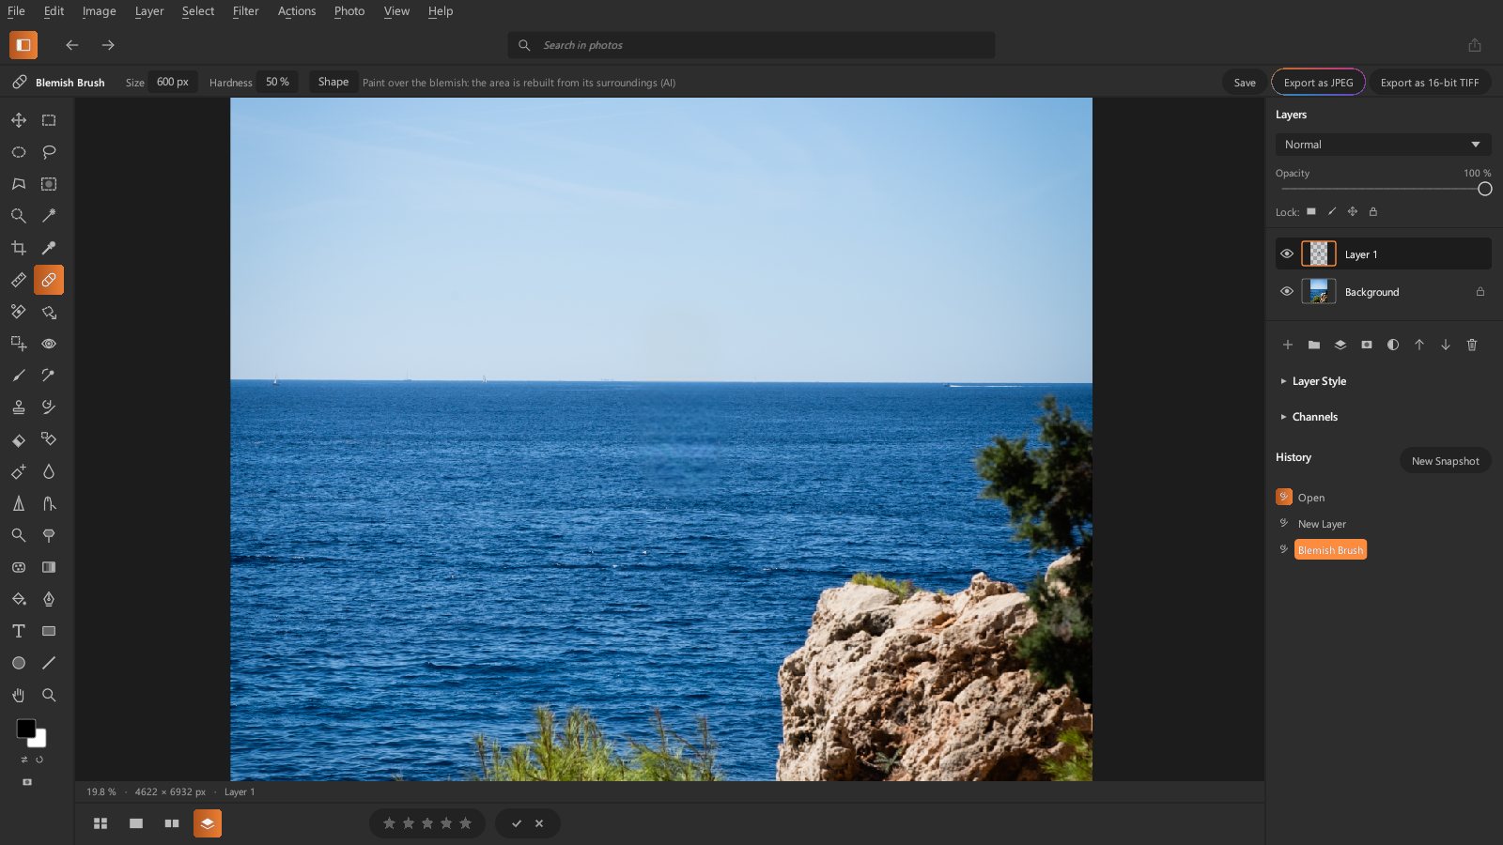This screenshot has width=1503, height=845.
Task: Toggle lock image pixels brush icon
Action: pyautogui.click(x=1332, y=211)
